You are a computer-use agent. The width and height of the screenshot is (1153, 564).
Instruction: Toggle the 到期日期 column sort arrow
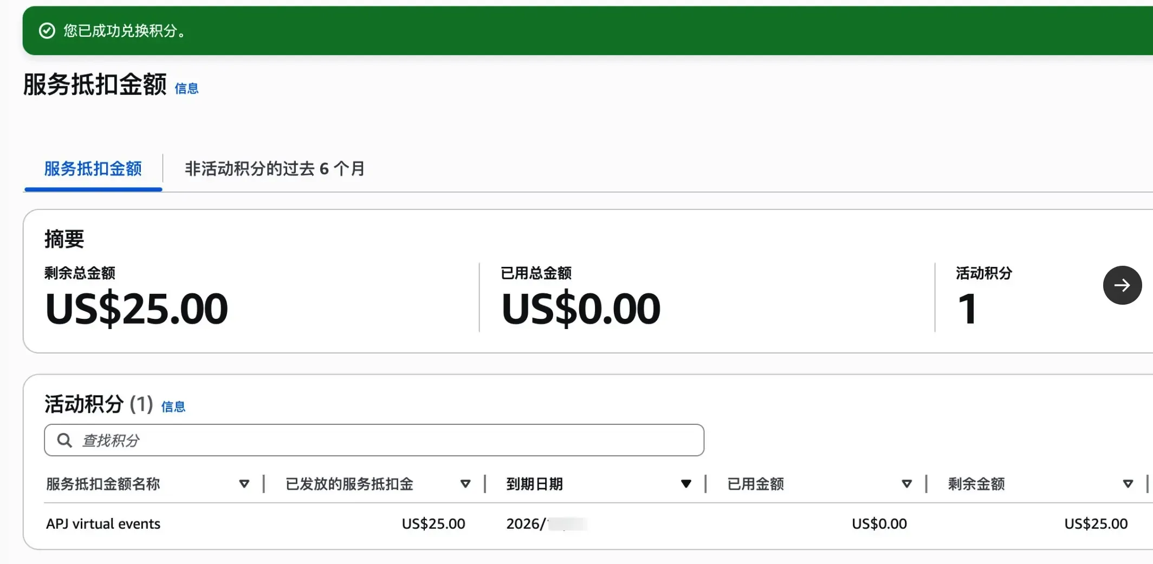click(x=686, y=484)
